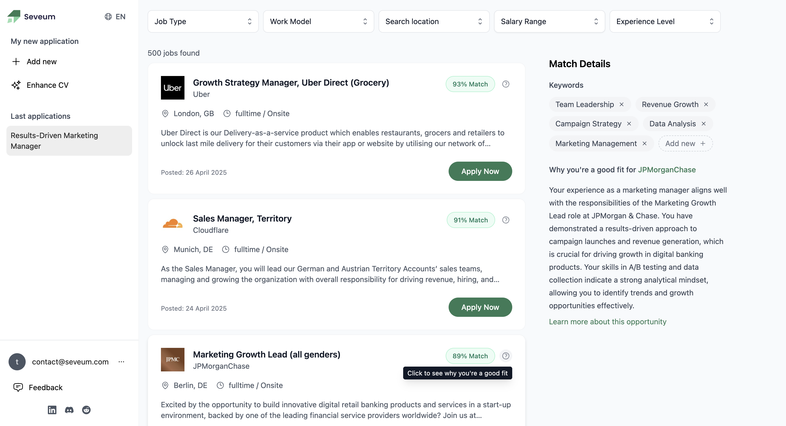Select Enhance CV in sidebar
Screen dimensions: 786x426
(x=47, y=85)
